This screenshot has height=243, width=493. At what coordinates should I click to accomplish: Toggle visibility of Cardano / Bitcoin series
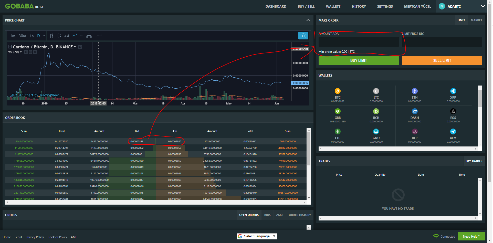coord(80,47)
